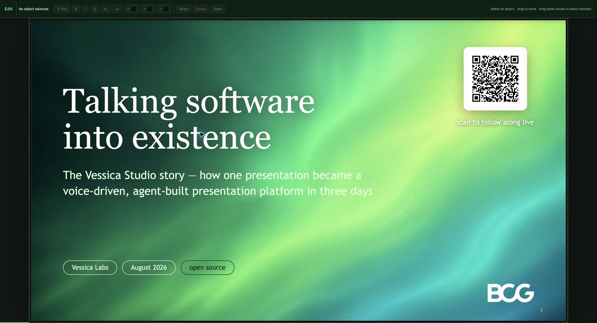Select the BCG logo
Screen dimensions: 597x323
(510, 293)
